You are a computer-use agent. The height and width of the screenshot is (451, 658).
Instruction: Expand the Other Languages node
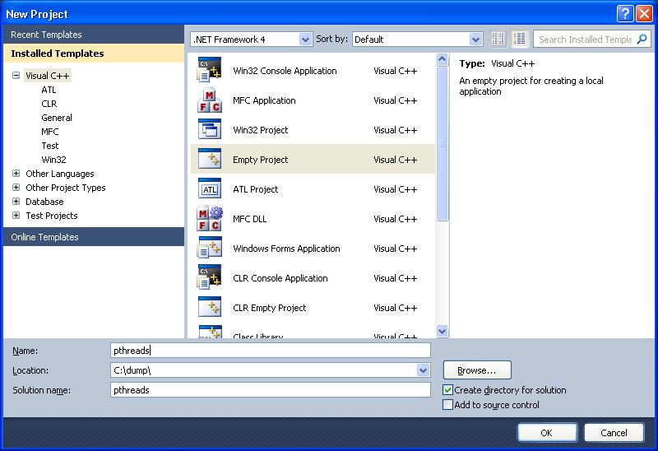(16, 174)
